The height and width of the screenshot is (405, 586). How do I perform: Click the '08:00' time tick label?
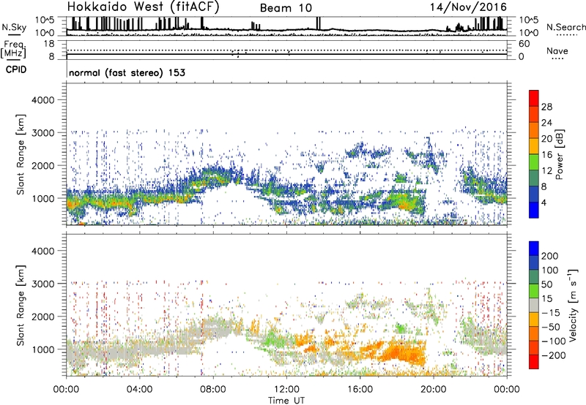tap(213, 390)
